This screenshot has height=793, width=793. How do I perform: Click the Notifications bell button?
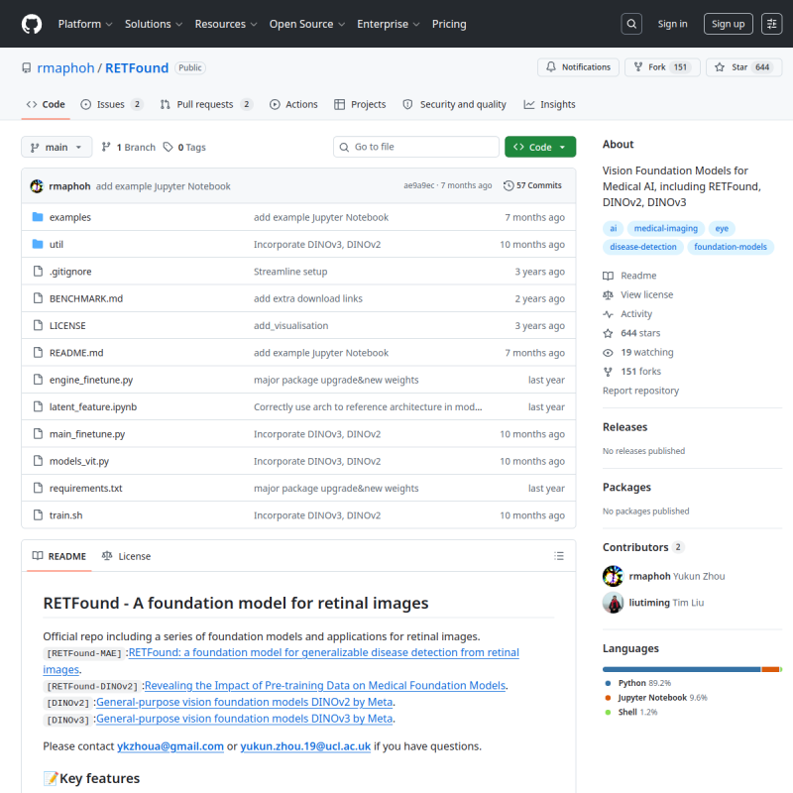point(578,67)
